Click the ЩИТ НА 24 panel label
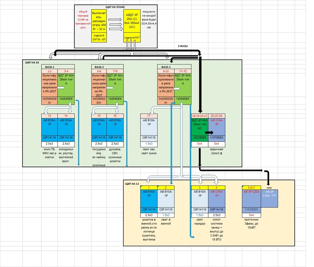 pos(31,63)
